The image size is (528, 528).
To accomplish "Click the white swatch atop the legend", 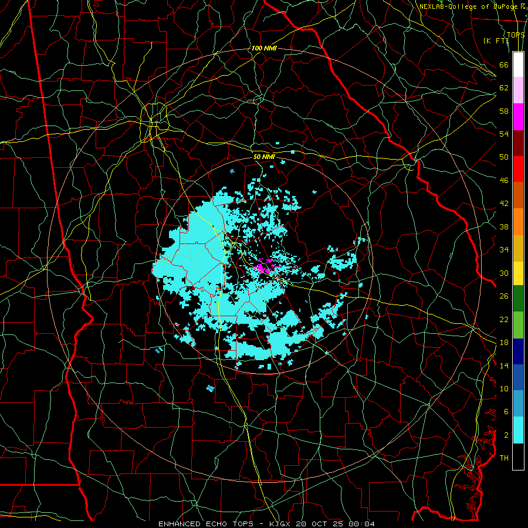I will (518, 65).
